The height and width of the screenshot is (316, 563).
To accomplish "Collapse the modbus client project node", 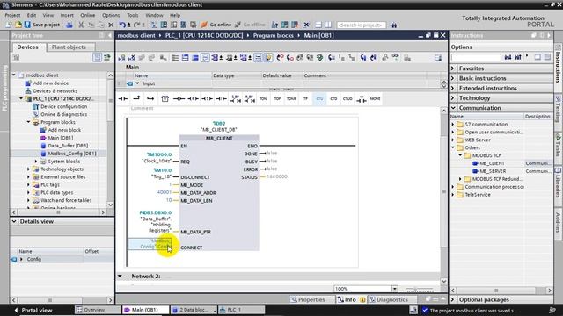I will pyautogui.click(x=14, y=75).
